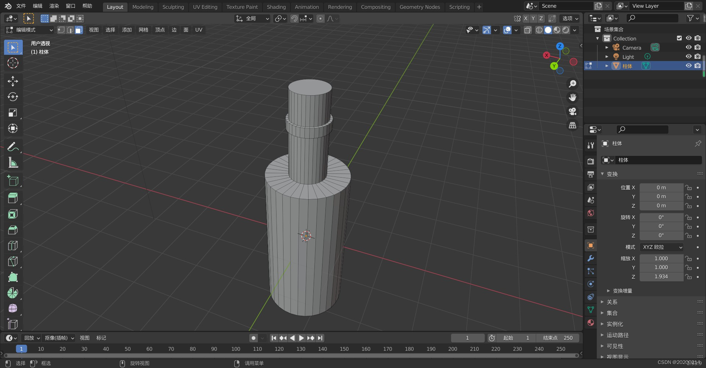Select the Loop Cut tool

[13, 246]
